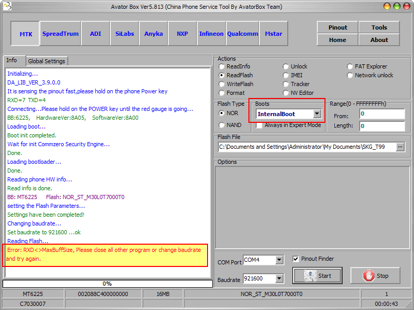Click the 002088C400000000 status cell
This screenshot has height=310, width=414.
click(x=103, y=294)
